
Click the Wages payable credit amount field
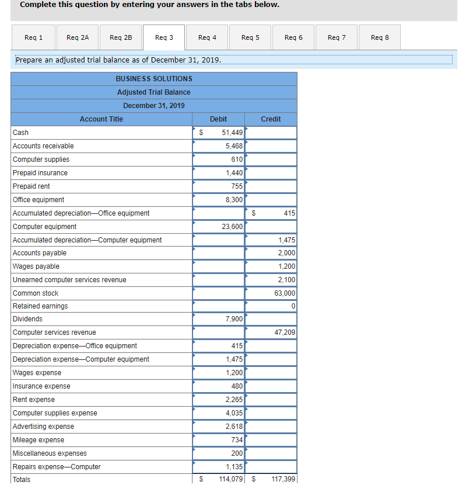tap(271, 266)
